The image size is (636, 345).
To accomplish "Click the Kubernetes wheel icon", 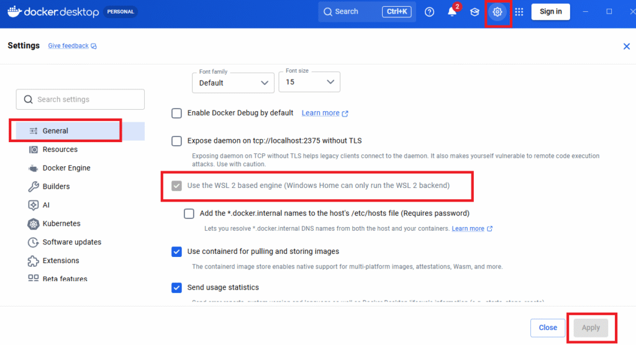I will pos(34,224).
